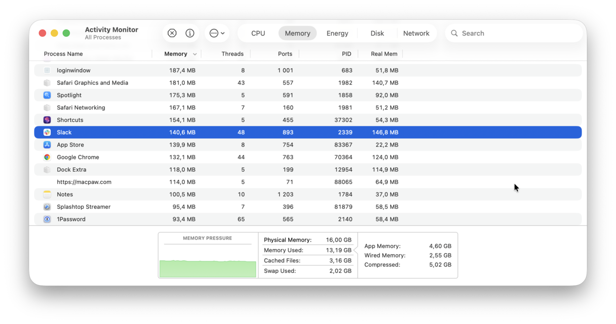Click 1Password's 65 threads value
The width and height of the screenshot is (616, 324).
pos(241,219)
